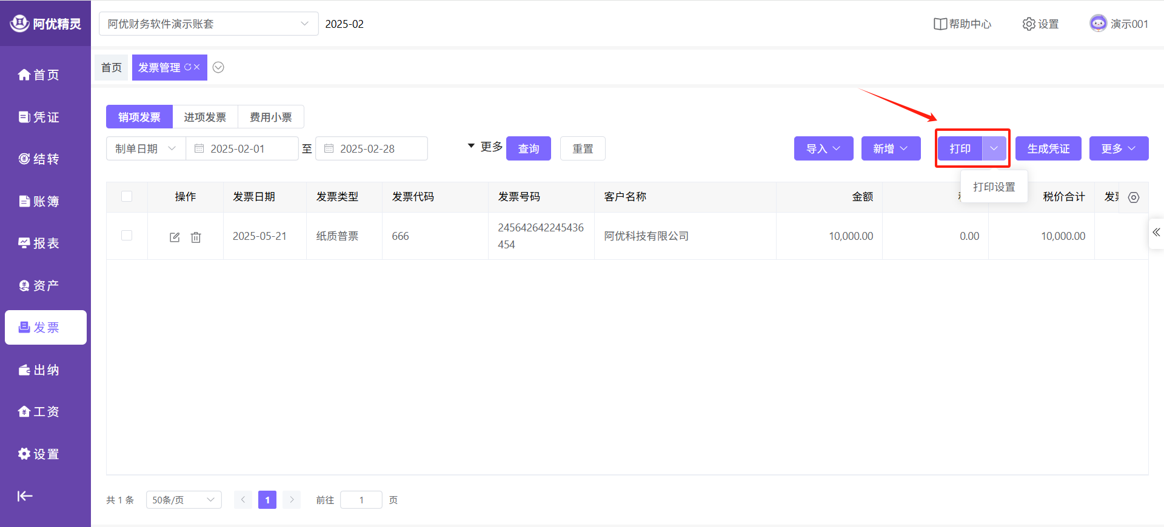The width and height of the screenshot is (1164, 527).
Task: Open the column settings gear icon
Action: point(1133,197)
